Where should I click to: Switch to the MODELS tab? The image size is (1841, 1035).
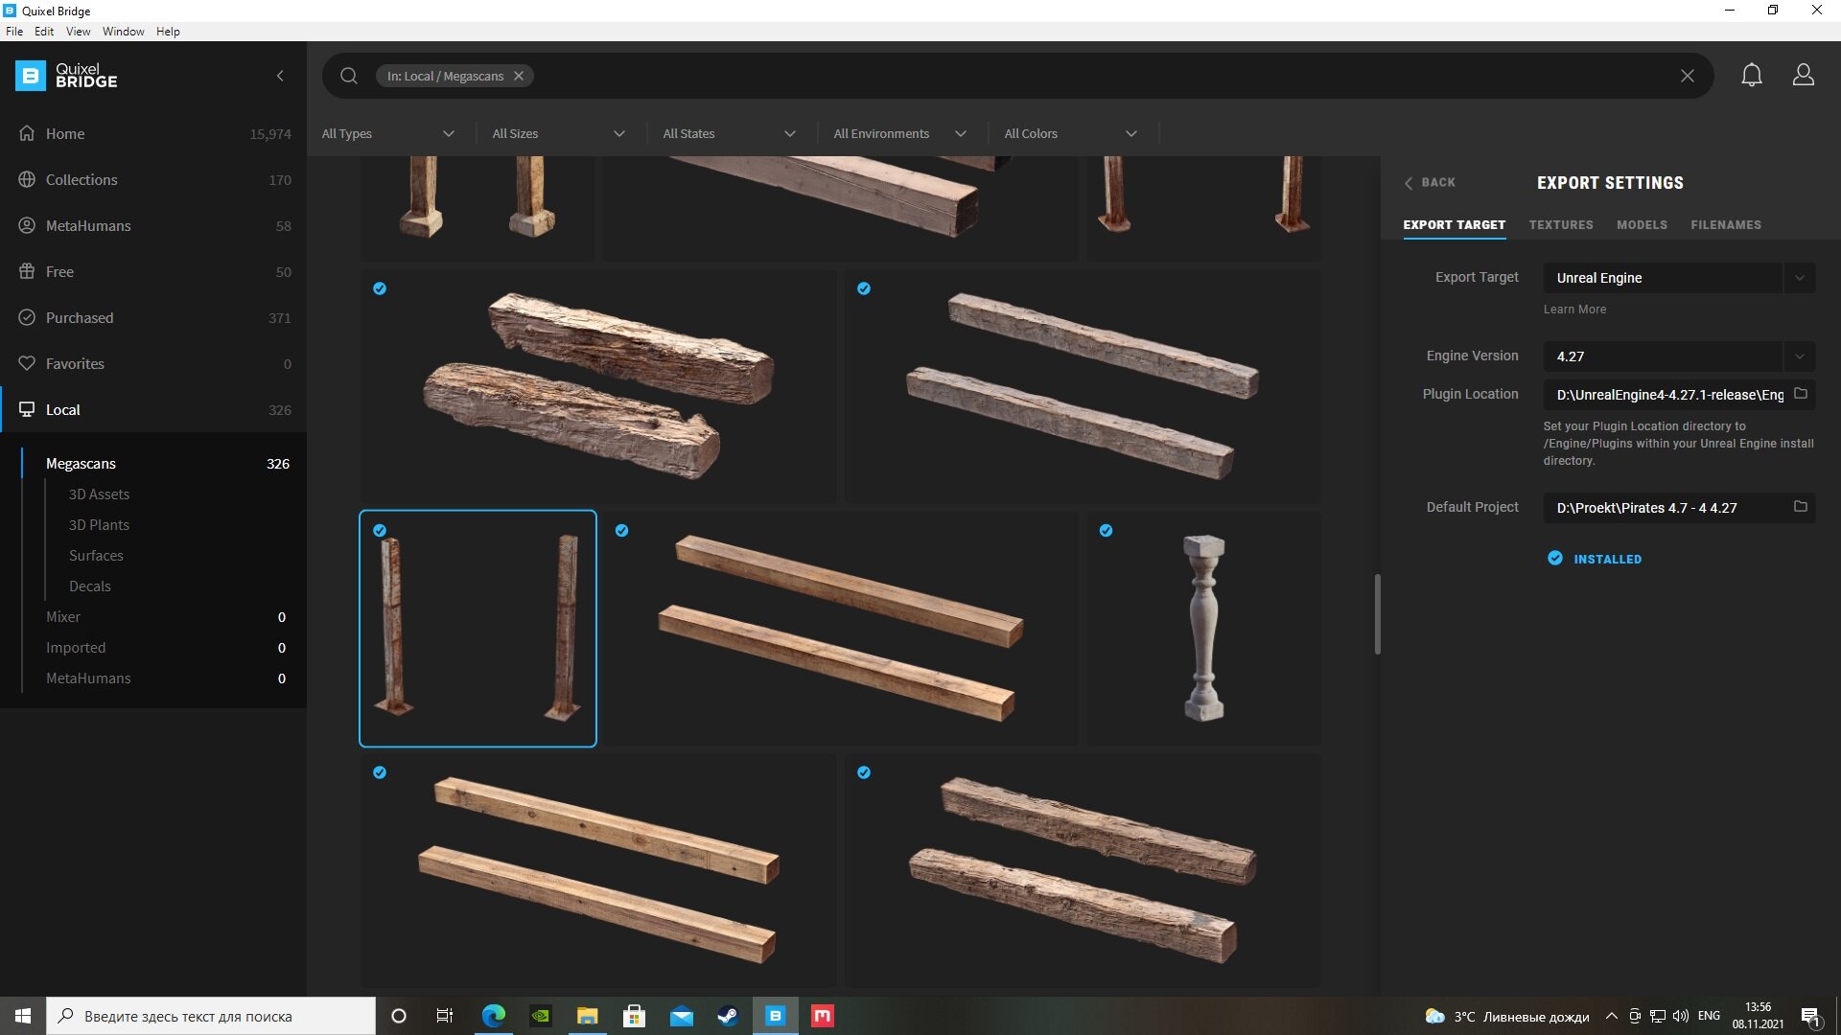pyautogui.click(x=1642, y=225)
